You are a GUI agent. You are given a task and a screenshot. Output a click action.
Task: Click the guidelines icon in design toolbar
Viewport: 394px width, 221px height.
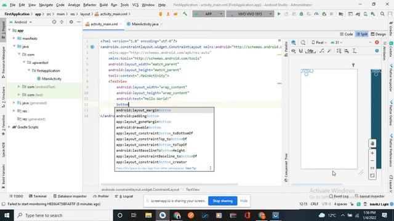click(x=355, y=51)
